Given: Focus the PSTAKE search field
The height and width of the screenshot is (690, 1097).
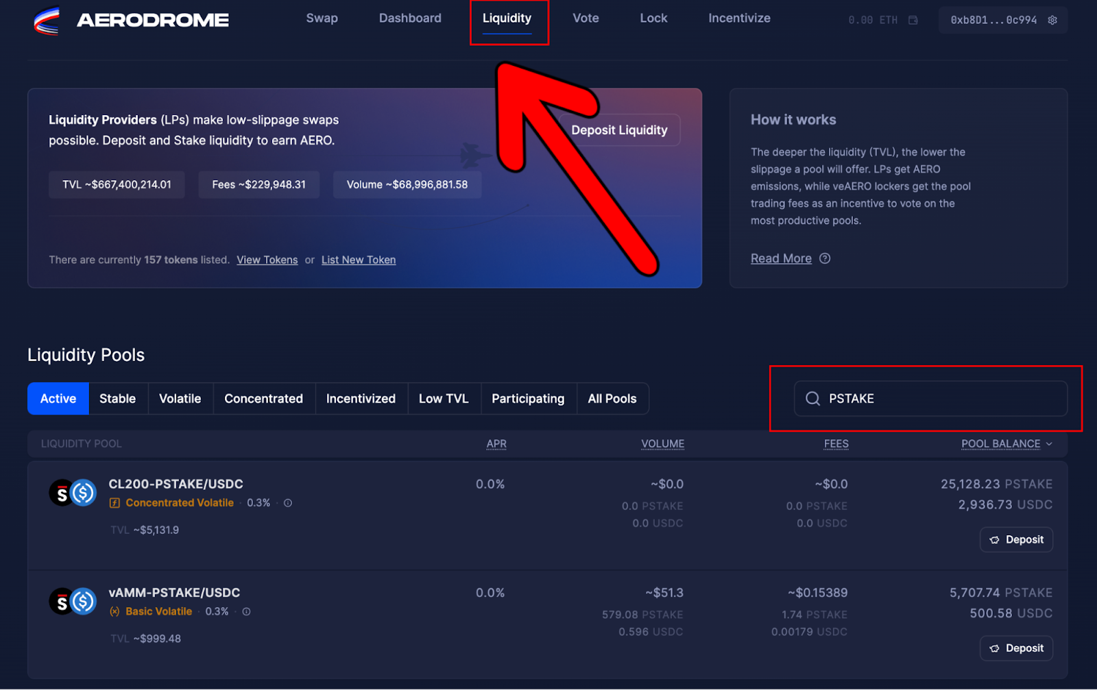Looking at the screenshot, I should point(930,399).
